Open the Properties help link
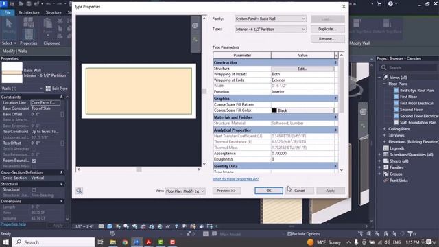This screenshot has height=247, width=439. pos(13,224)
